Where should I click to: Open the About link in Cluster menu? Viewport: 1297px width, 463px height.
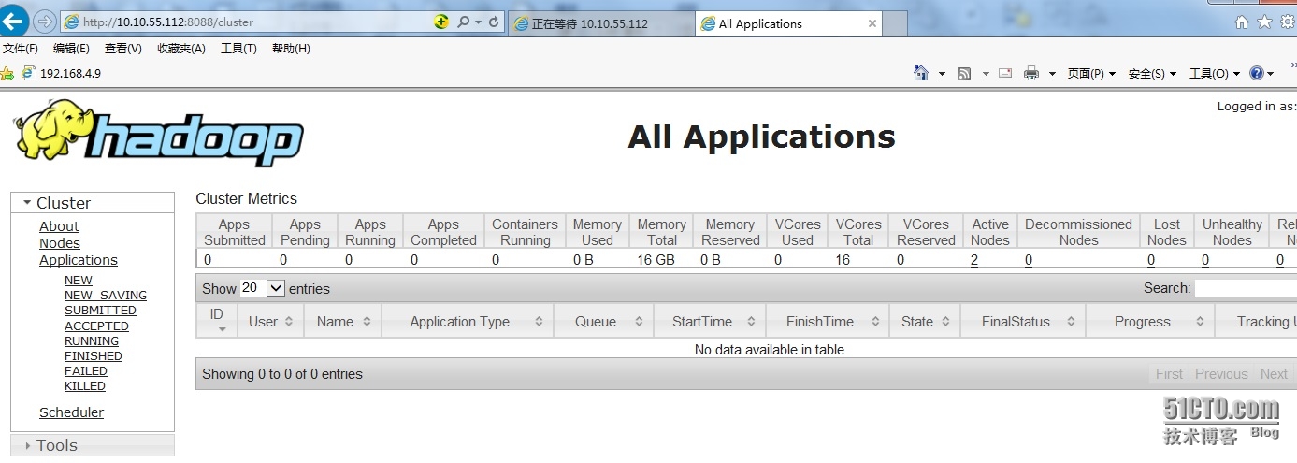[59, 226]
